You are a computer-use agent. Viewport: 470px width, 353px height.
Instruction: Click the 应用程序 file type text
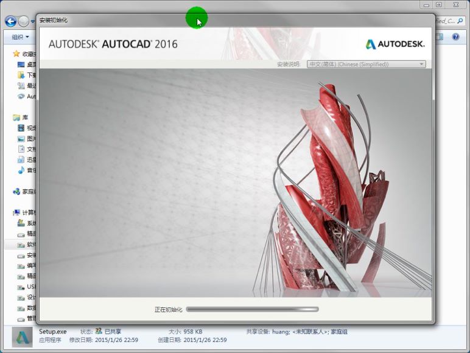pyautogui.click(x=50, y=340)
